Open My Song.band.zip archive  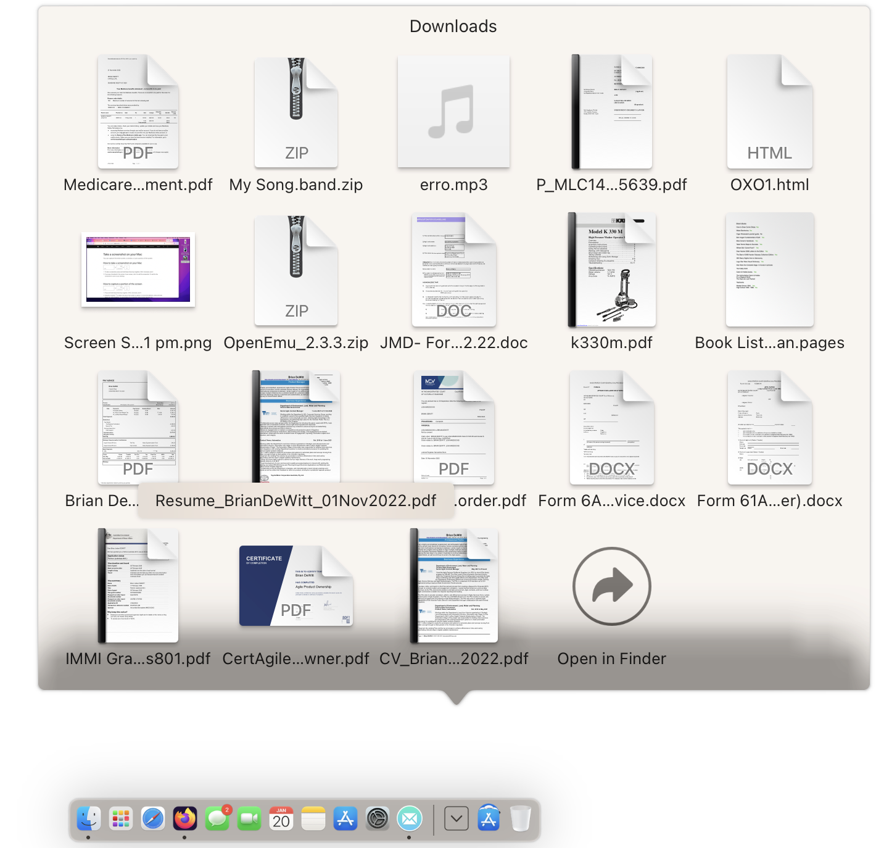click(x=296, y=112)
